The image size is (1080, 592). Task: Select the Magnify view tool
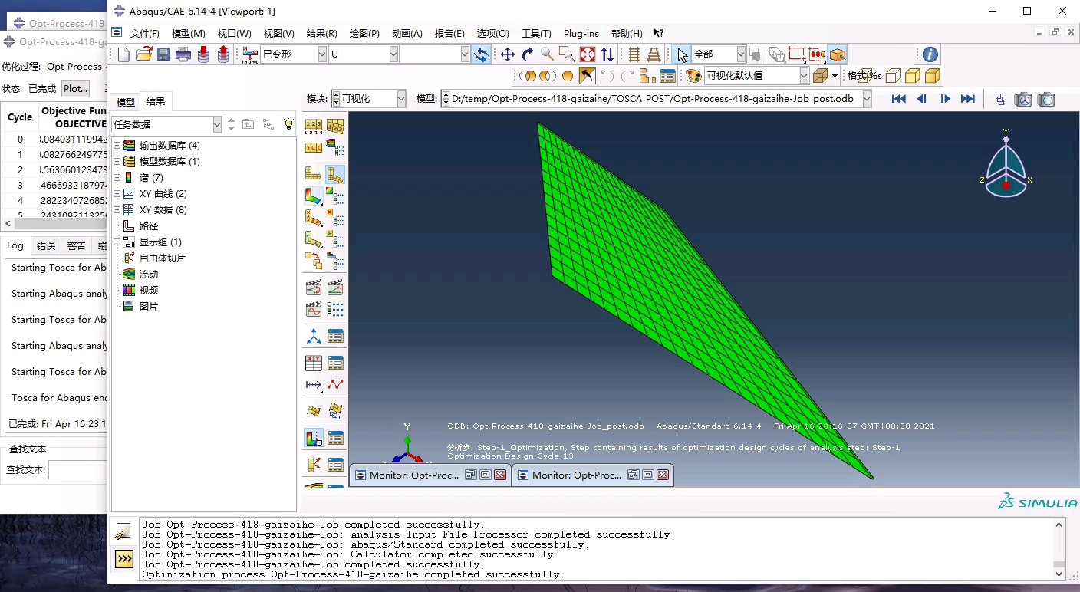547,54
